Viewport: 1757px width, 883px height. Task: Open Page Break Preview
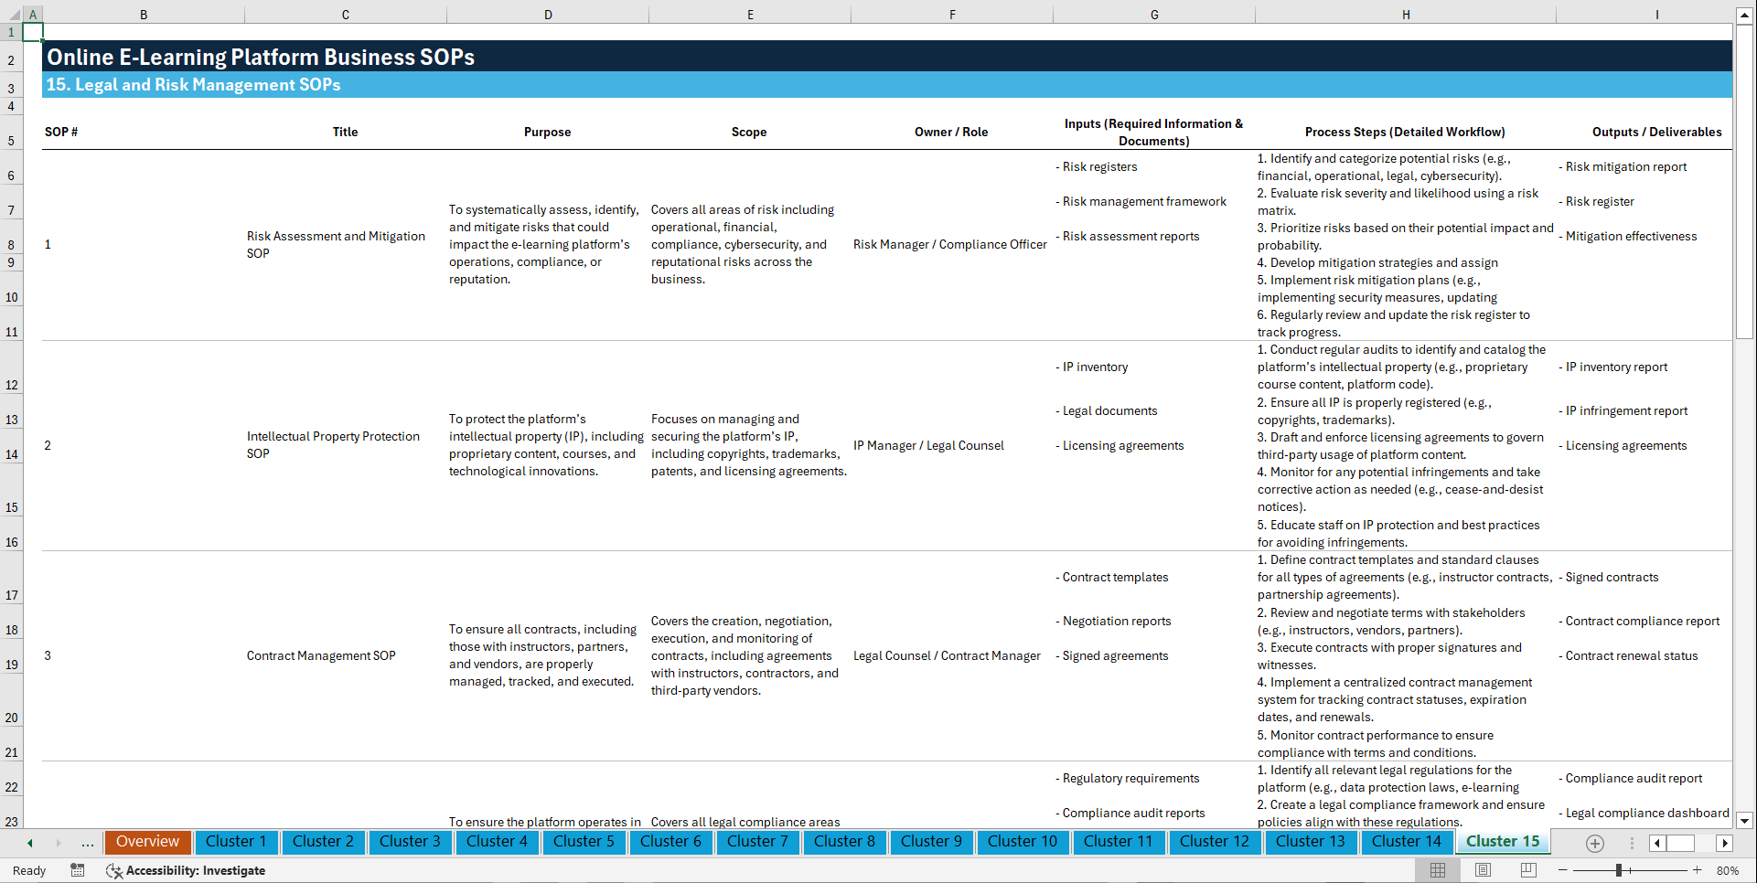coord(1528,870)
